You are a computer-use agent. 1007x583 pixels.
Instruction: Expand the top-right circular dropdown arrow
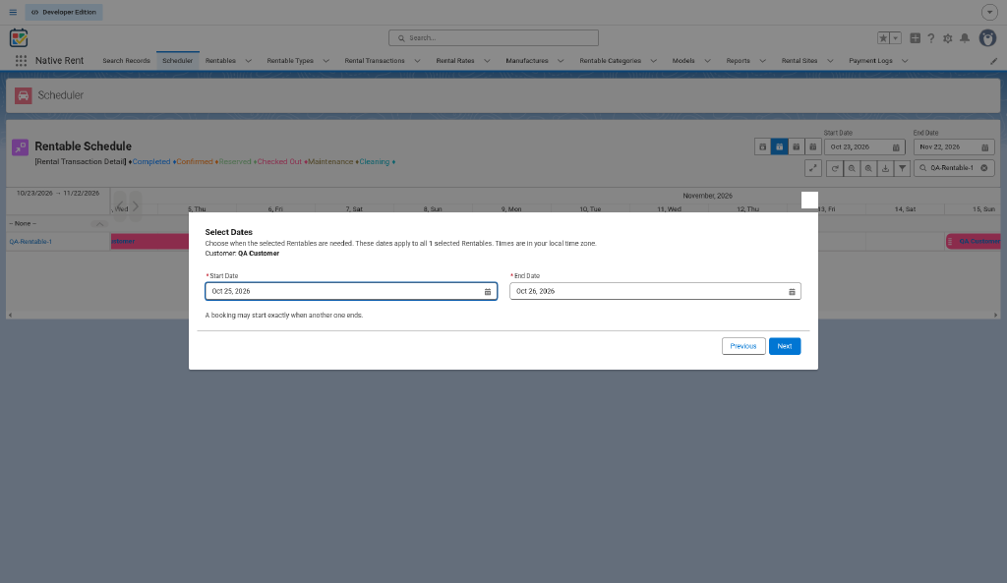pyautogui.click(x=989, y=12)
